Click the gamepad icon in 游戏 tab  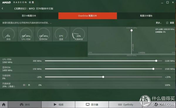click(21, 104)
